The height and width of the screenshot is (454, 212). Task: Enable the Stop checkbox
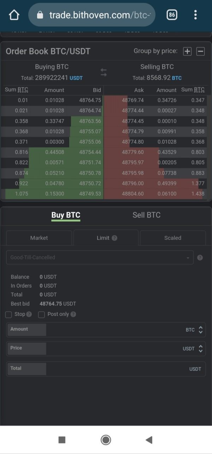pos(9,315)
